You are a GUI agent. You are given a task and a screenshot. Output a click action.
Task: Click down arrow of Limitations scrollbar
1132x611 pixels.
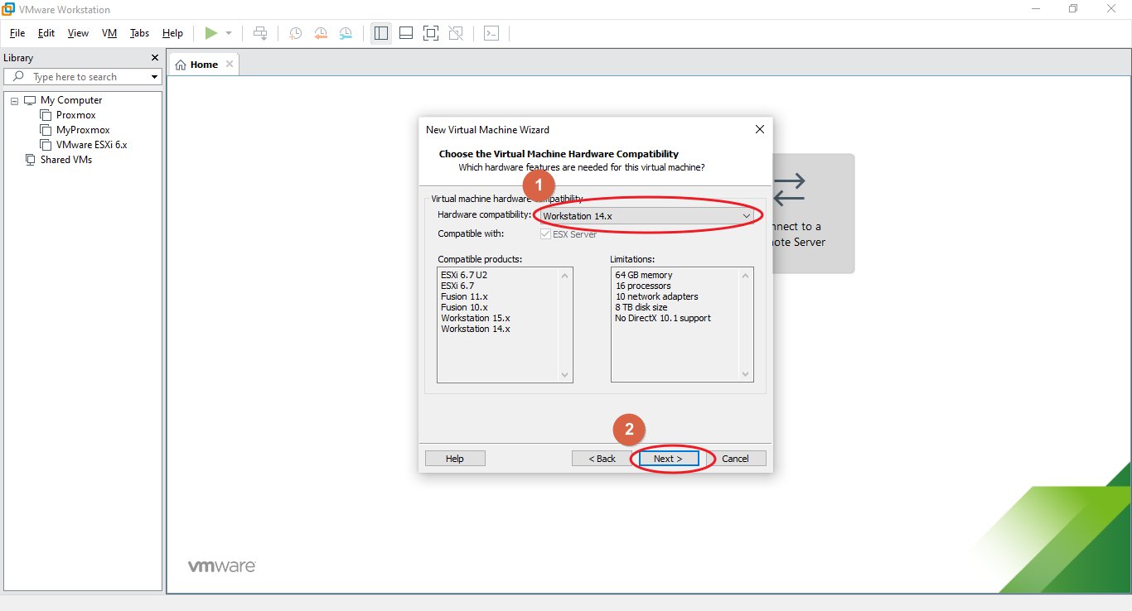[x=746, y=374]
